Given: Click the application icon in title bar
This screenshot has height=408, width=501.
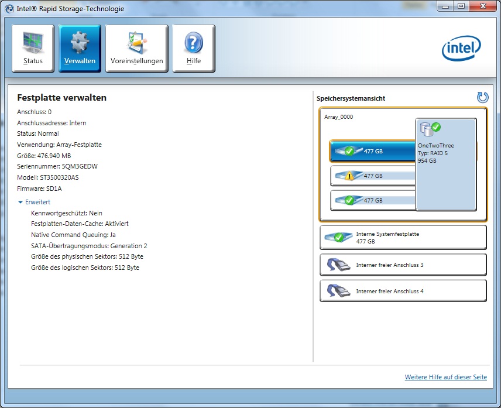Looking at the screenshot, I should coord(9,9).
